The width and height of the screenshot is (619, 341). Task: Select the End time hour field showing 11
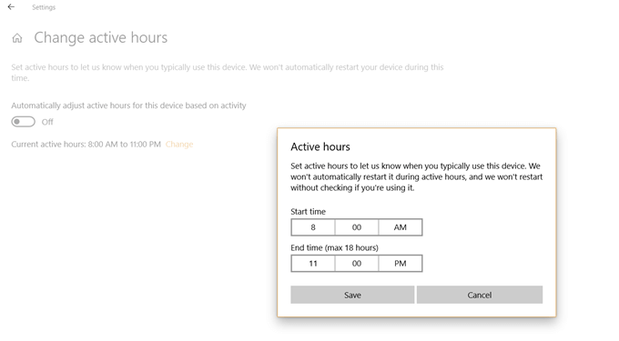click(x=313, y=264)
